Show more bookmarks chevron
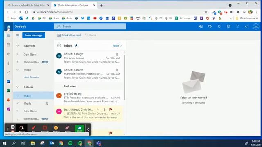 click(230, 18)
